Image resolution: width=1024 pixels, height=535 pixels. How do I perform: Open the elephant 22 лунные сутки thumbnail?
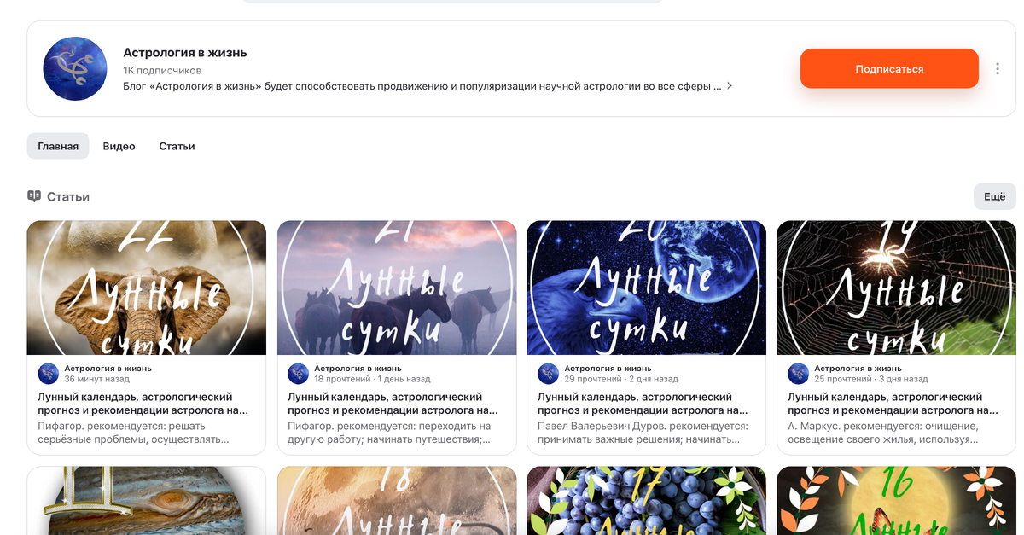pyautogui.click(x=147, y=288)
